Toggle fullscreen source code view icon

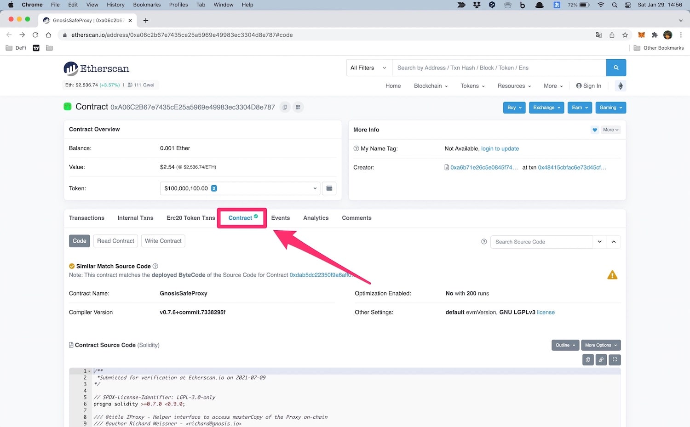click(615, 359)
